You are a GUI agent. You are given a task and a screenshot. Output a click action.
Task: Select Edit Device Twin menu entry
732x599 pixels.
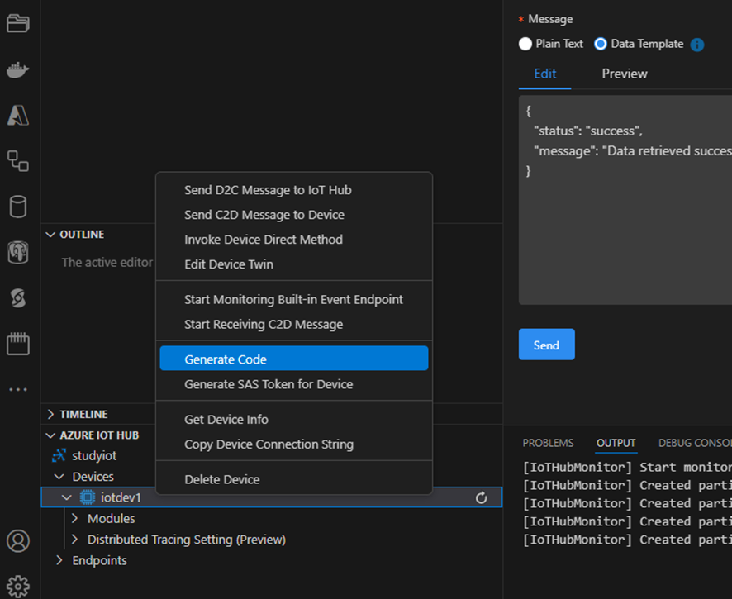click(293, 264)
